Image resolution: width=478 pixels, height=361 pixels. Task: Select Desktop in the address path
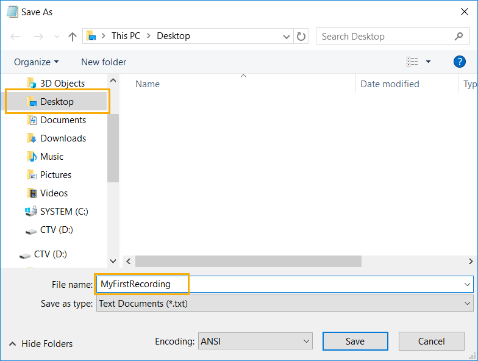(x=173, y=36)
